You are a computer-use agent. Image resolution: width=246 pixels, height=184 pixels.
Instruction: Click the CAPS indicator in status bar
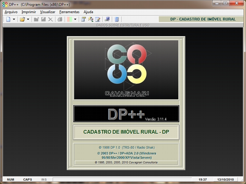click(27, 180)
